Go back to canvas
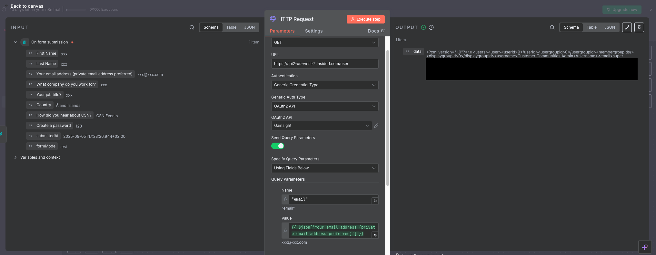The height and width of the screenshot is (255, 656). coord(24,6)
